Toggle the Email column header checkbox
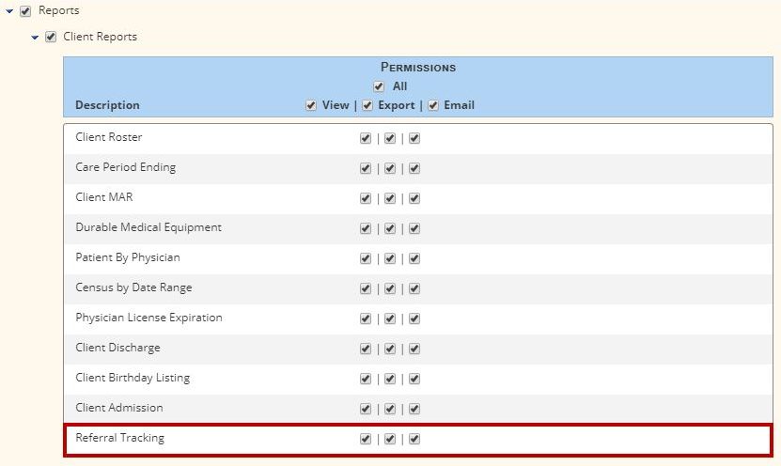The image size is (781, 466). tap(433, 105)
